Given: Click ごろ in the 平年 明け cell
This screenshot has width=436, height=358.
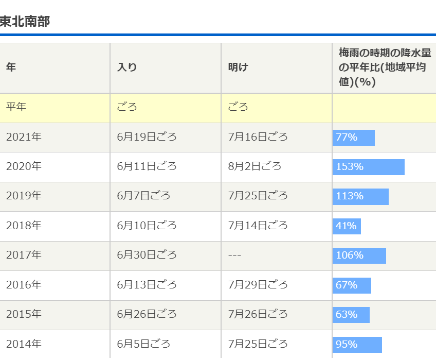Looking at the screenshot, I should click(238, 107).
